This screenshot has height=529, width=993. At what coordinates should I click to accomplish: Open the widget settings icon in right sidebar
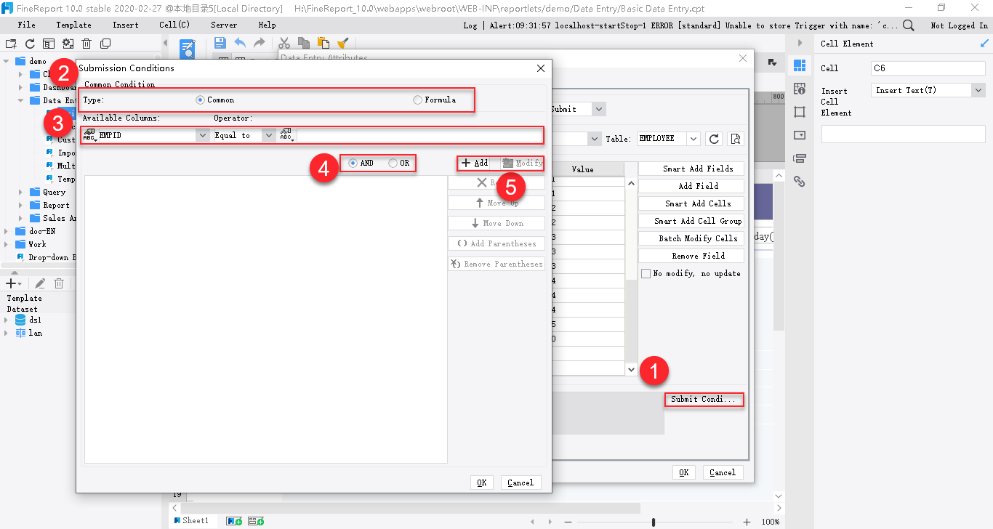(800, 135)
